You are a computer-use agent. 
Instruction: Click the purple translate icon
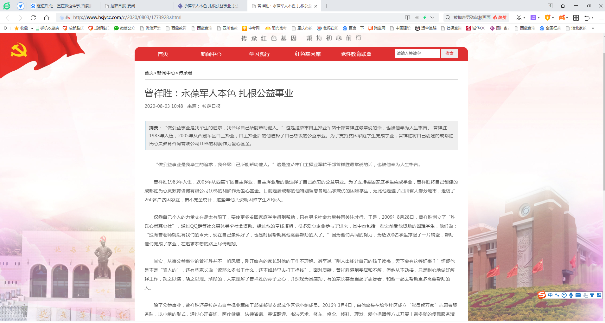click(x=533, y=18)
